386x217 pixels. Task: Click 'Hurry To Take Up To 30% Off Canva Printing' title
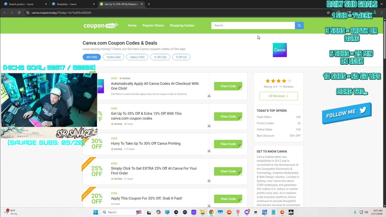pyautogui.click(x=146, y=143)
